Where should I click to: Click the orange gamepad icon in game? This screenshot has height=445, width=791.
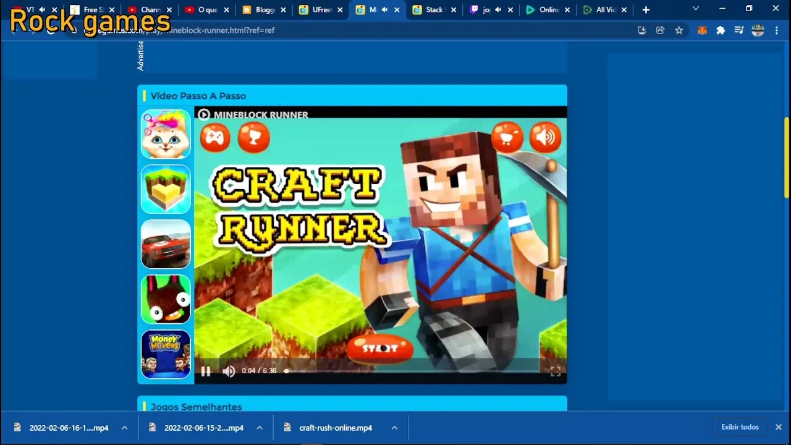click(x=214, y=137)
